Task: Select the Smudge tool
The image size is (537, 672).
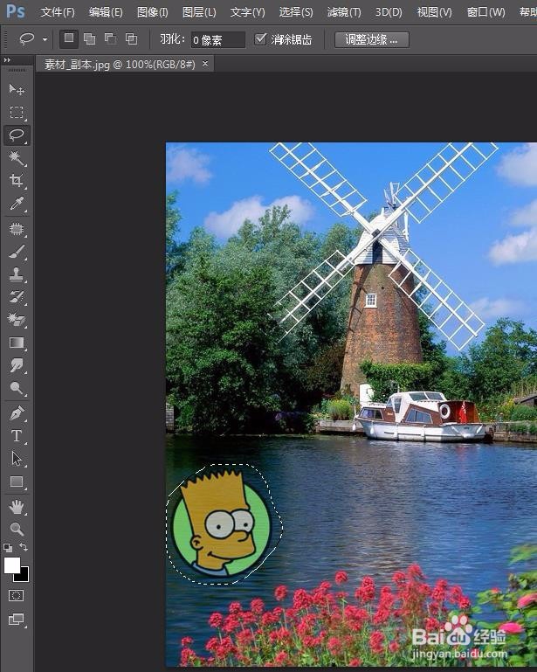Action: click(x=17, y=365)
